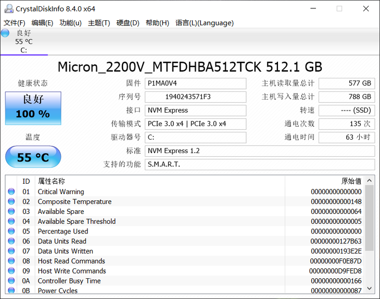Open the 功能(u) menu
The image size is (380, 299).
click(70, 23)
